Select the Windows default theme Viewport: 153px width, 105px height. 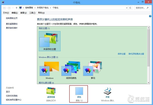pos(49,70)
